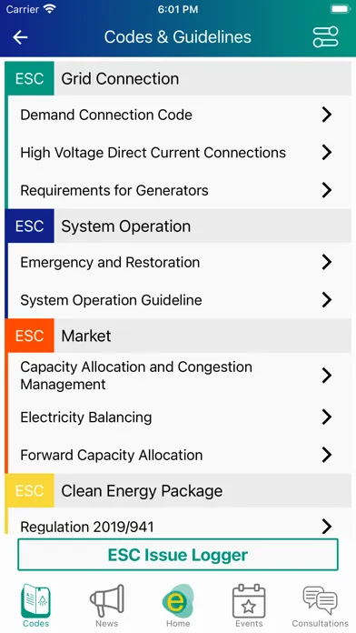Image resolution: width=356 pixels, height=633 pixels.
Task: Tap the green ESC badge for Grid Connection
Action: (29, 78)
